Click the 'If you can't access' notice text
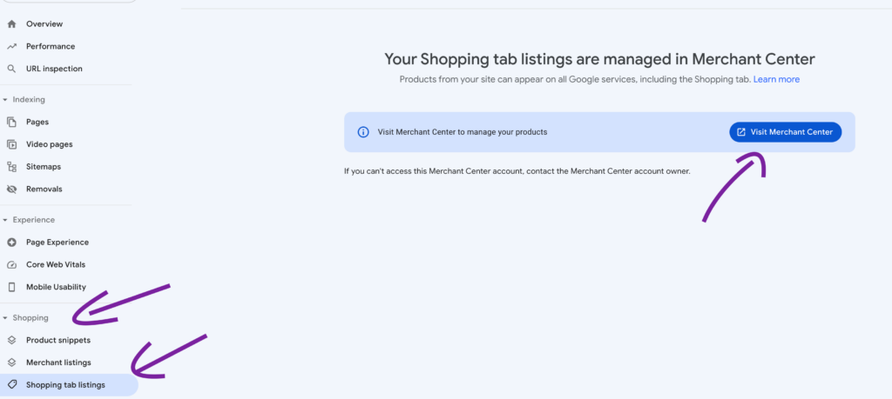 [x=517, y=171]
